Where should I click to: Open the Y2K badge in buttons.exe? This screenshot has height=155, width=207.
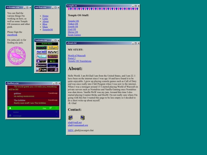(41, 70)
